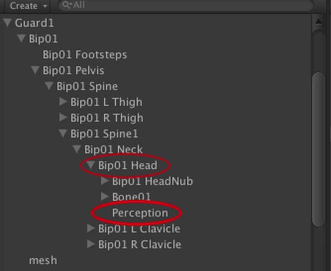Expand Bip01 R Thigh
The height and width of the screenshot is (271, 331).
pos(63,118)
